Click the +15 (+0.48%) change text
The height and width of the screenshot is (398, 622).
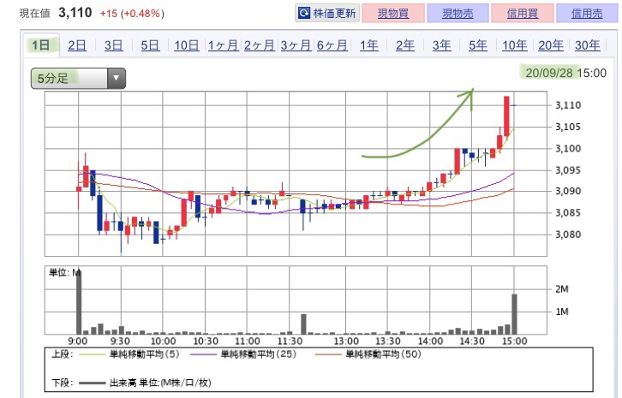(132, 14)
